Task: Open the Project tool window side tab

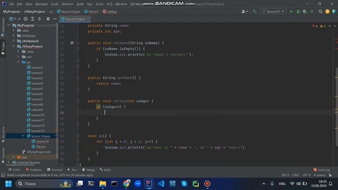Action: 3,48
